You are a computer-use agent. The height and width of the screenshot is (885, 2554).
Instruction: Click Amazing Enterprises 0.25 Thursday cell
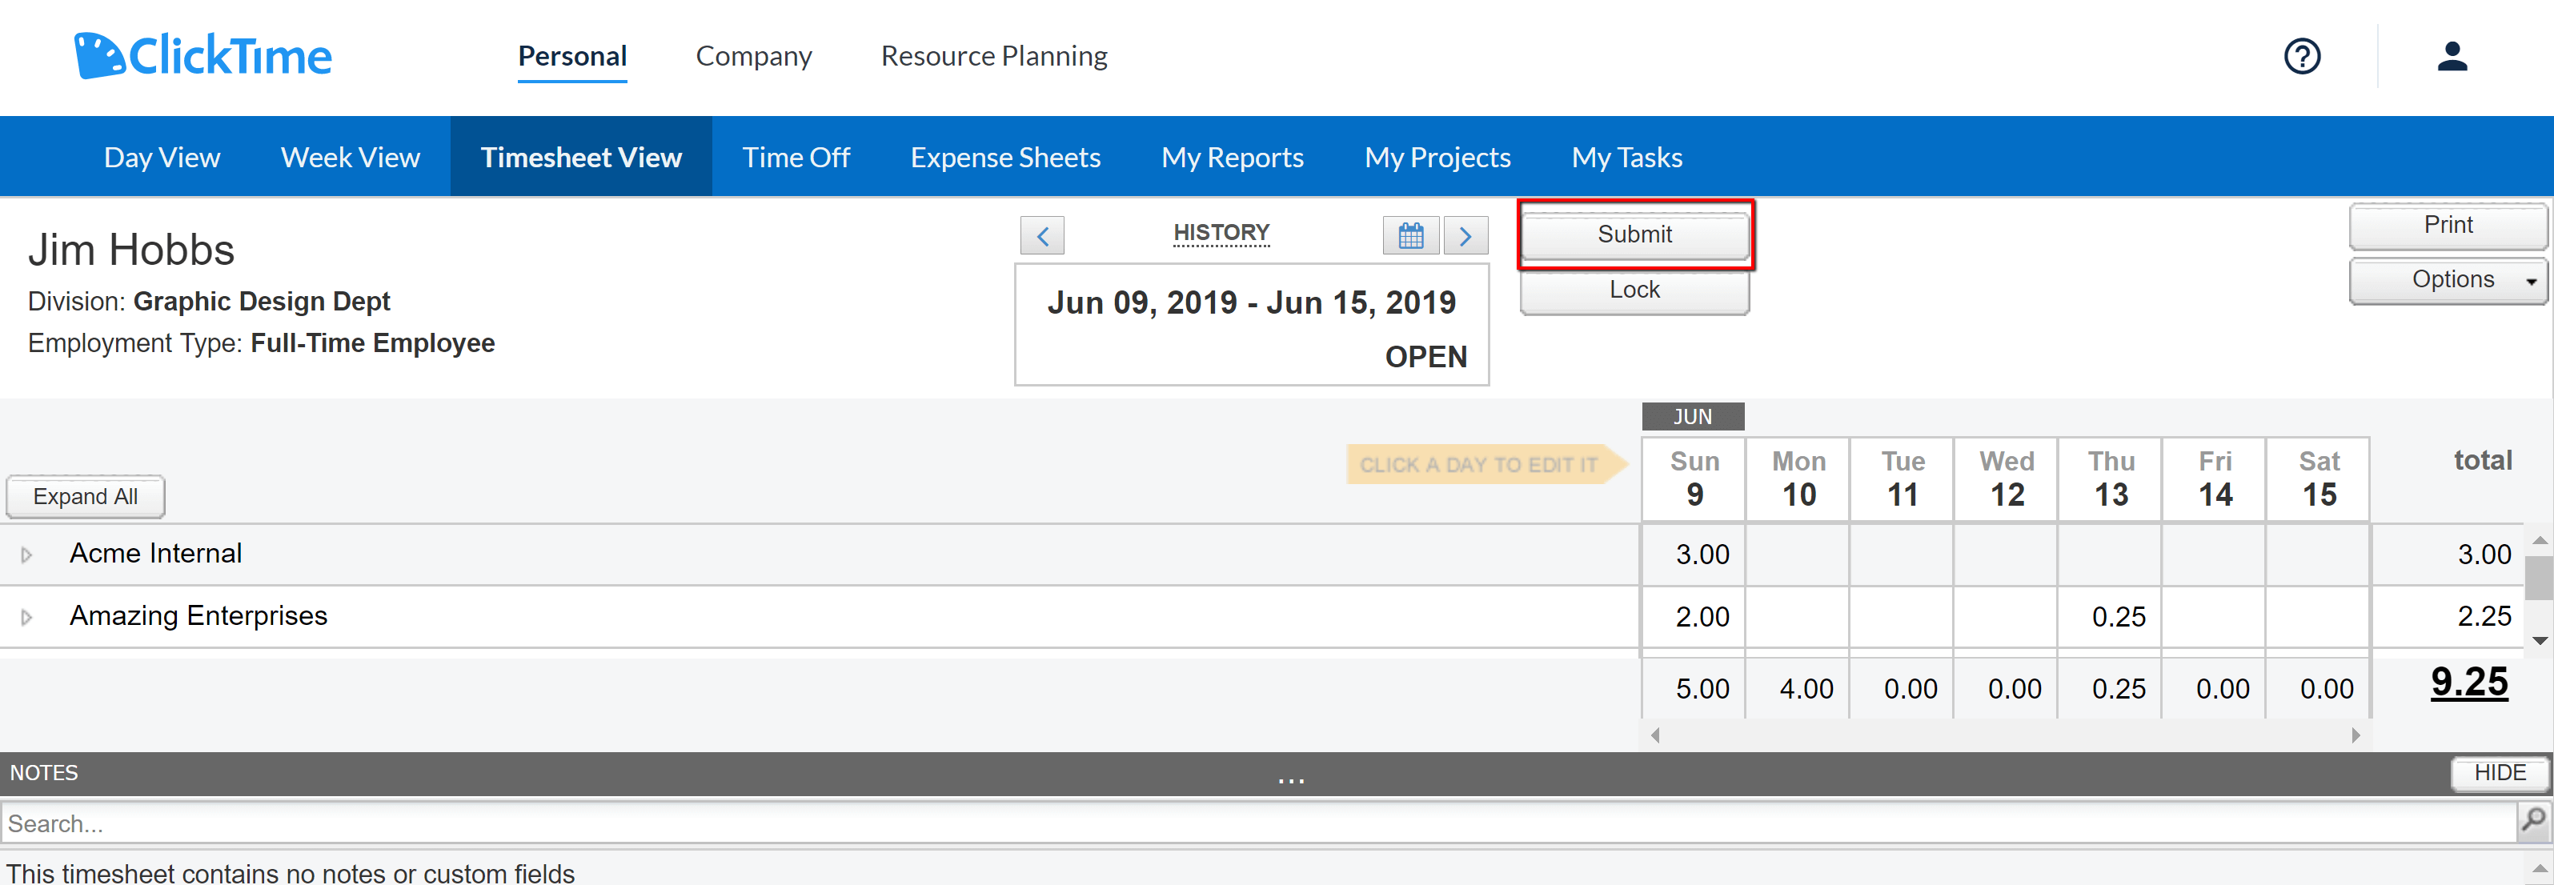(x=2111, y=616)
